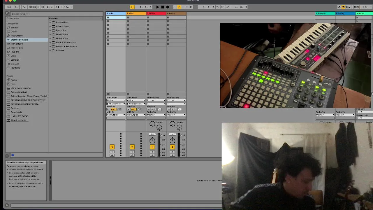Click the Punch-In switch icon
This screenshot has height=210, width=373.
(218, 7)
